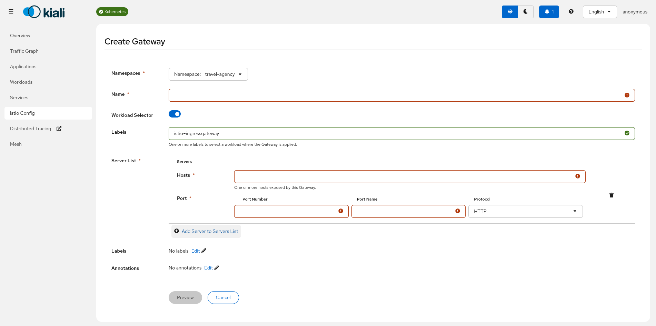Click pencil icon next to labels Edit
Viewport: 656px width, 326px height.
click(204, 251)
